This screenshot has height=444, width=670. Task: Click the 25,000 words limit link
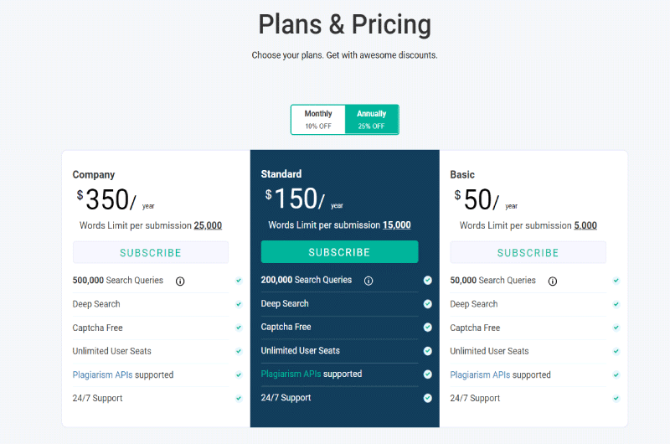point(208,225)
